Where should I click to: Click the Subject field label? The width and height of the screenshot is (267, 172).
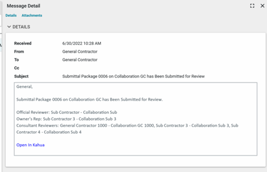(21, 76)
